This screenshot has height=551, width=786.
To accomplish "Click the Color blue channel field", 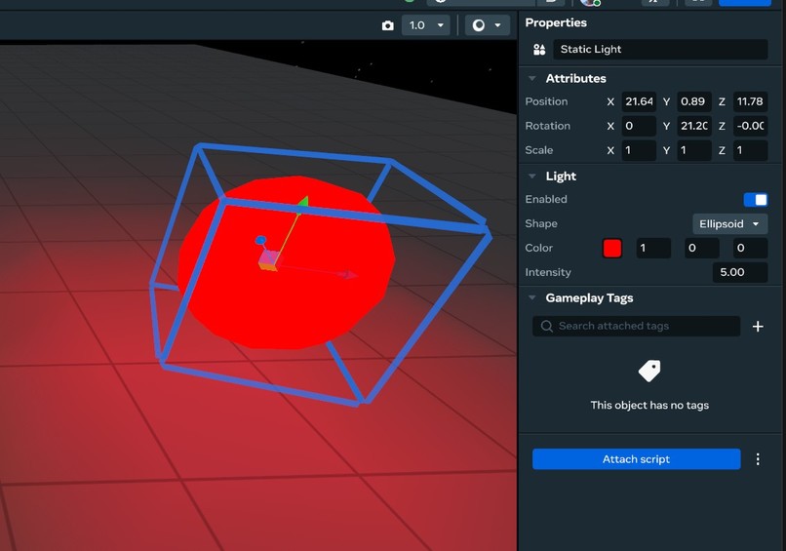I will pyautogui.click(x=751, y=248).
